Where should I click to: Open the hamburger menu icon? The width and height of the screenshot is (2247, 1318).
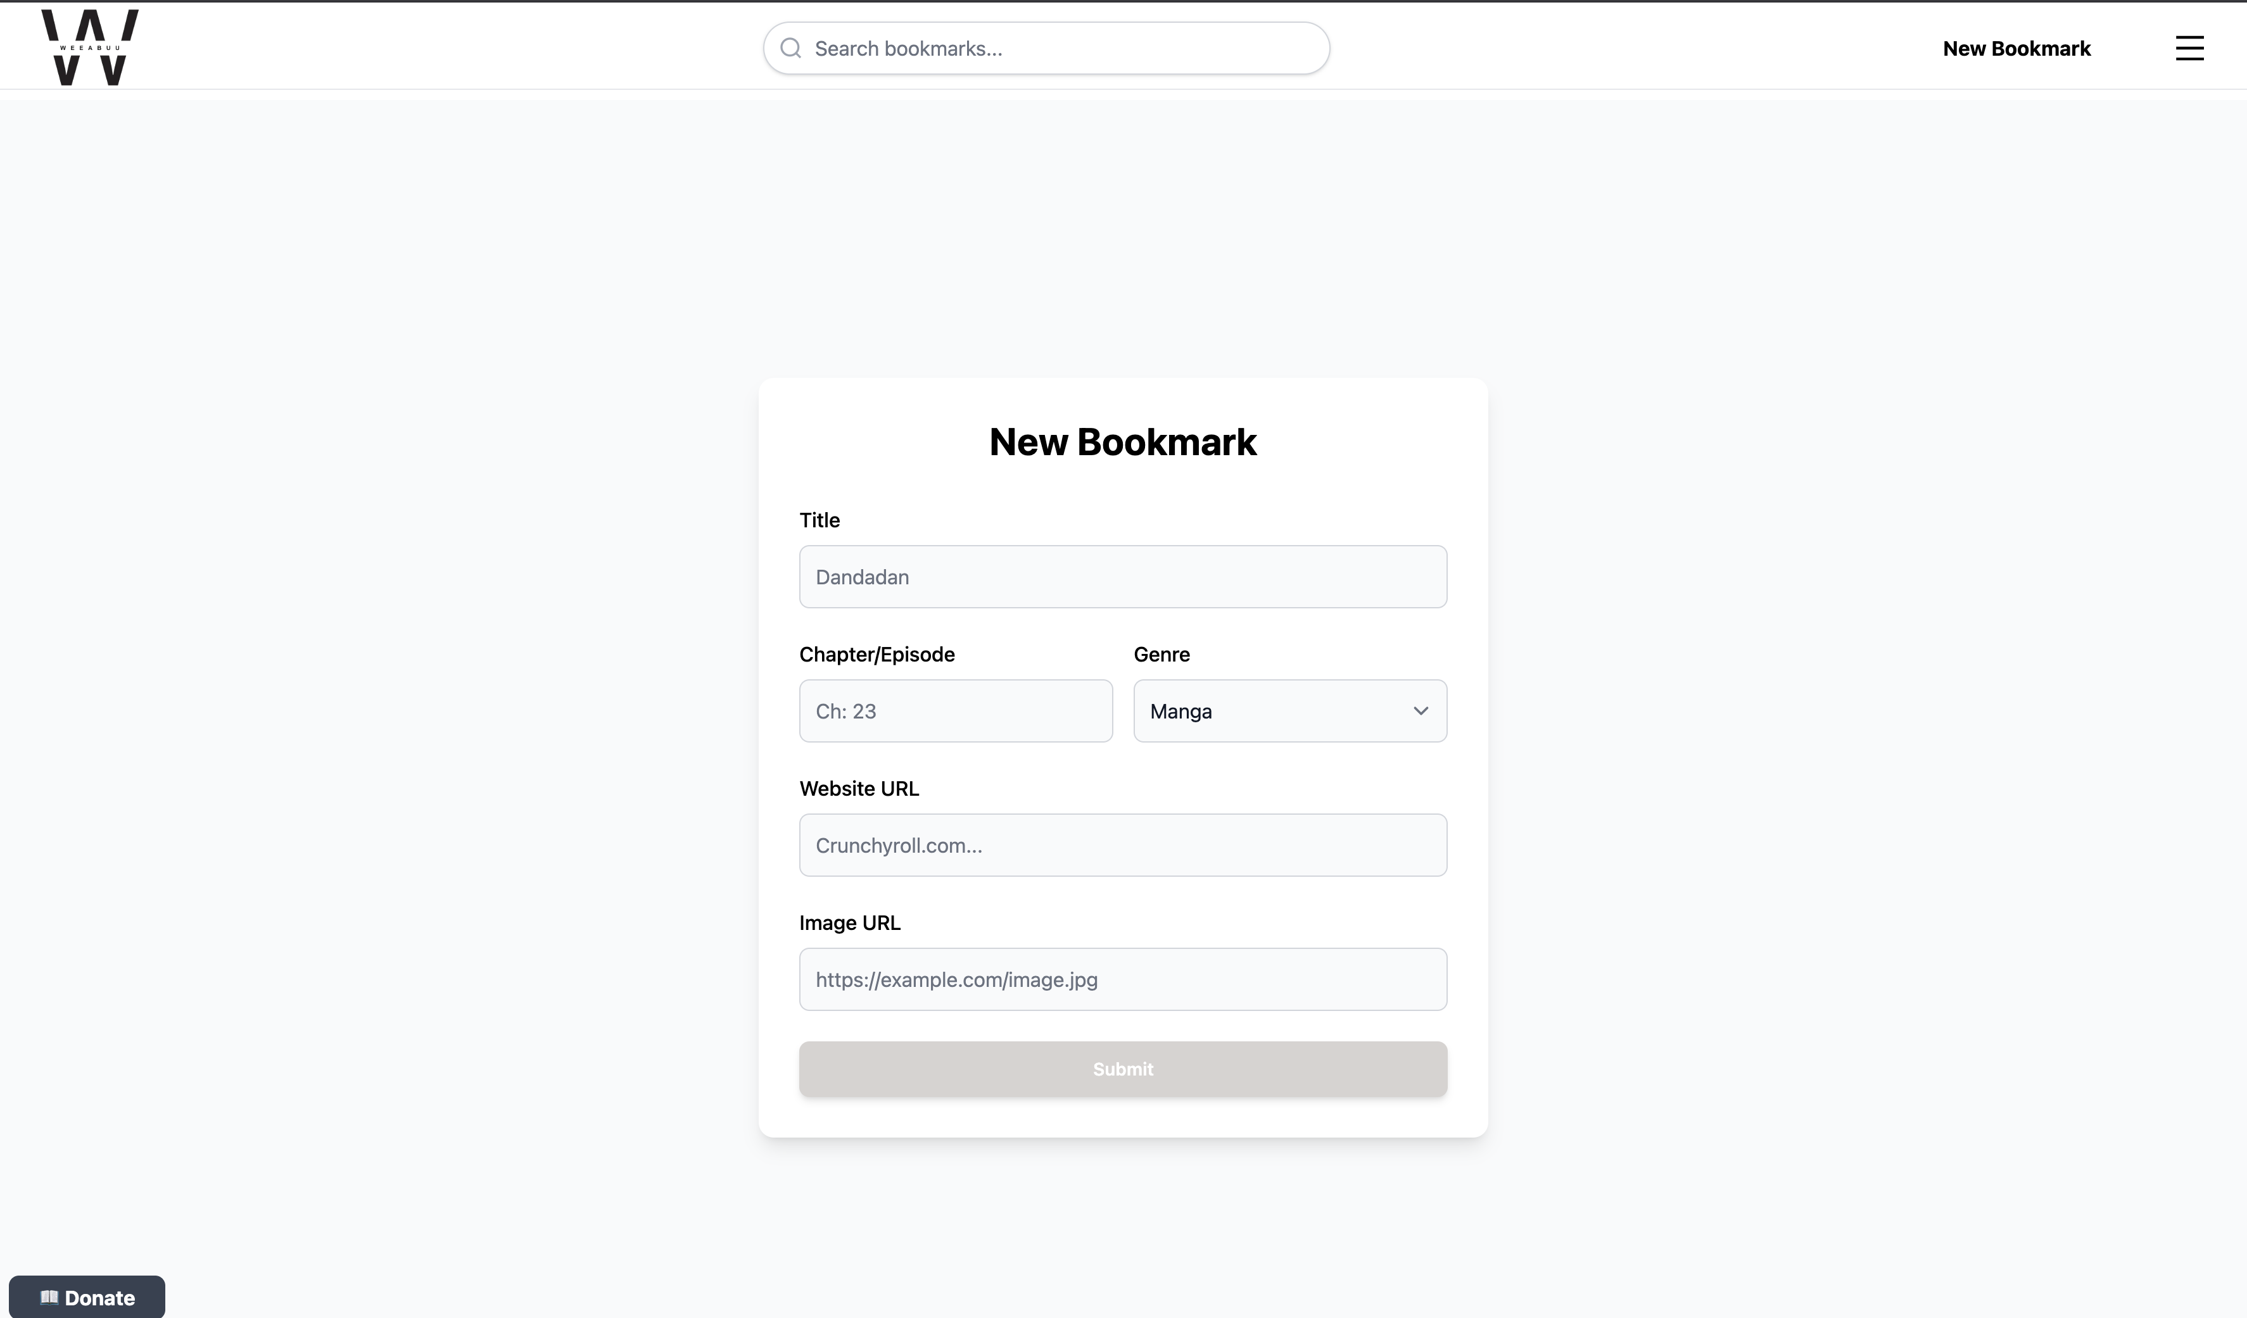click(2189, 48)
